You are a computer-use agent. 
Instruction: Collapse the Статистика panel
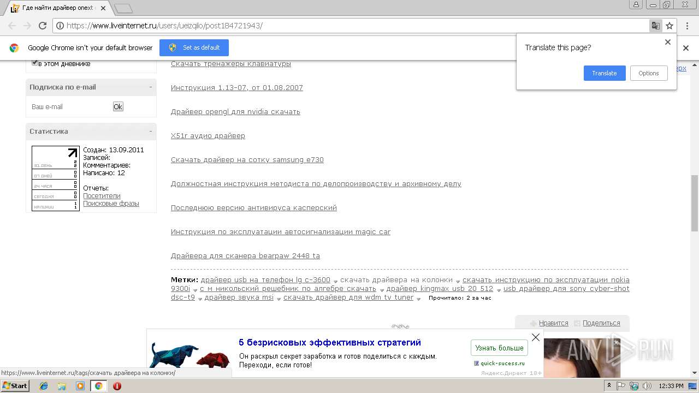pyautogui.click(x=151, y=132)
